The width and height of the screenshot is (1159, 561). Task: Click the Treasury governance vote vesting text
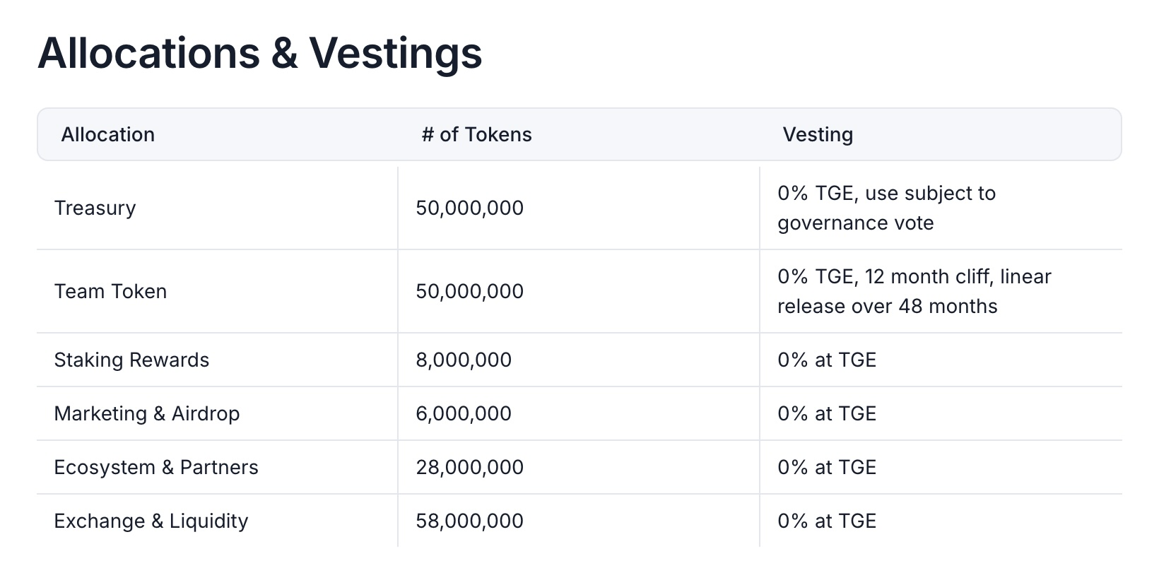(886, 208)
